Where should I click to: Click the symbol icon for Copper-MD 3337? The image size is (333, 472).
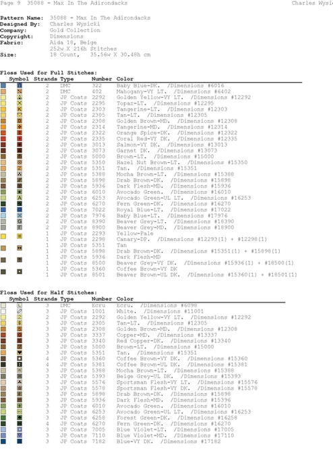click(20, 335)
